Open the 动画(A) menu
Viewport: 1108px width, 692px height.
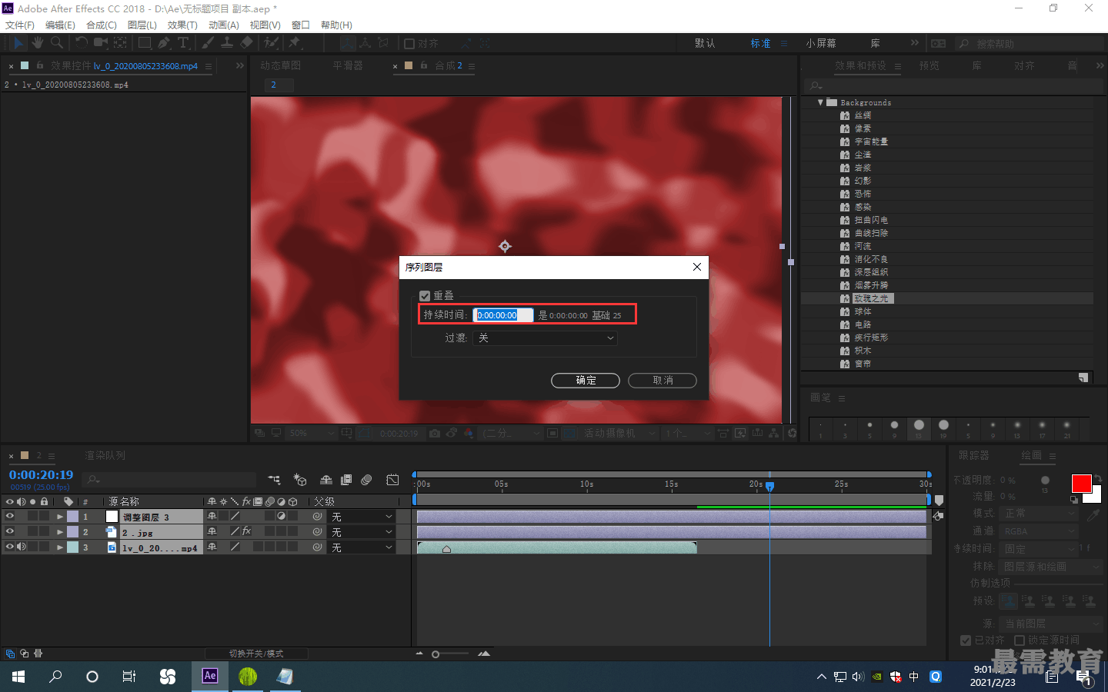[224, 25]
